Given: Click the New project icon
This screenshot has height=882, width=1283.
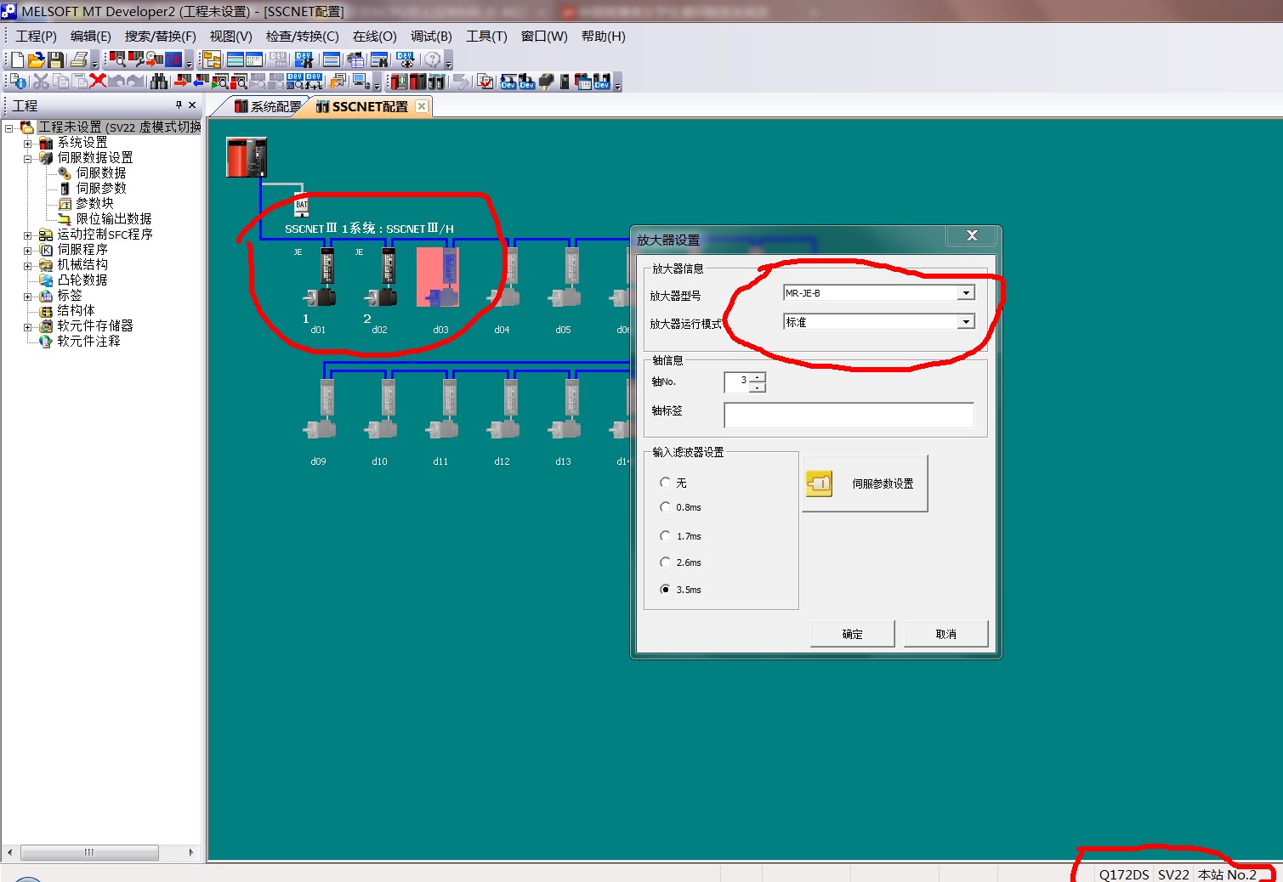Looking at the screenshot, I should click(x=17, y=59).
